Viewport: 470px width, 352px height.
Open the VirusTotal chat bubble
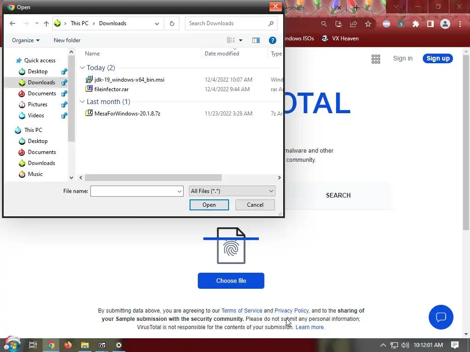tap(441, 317)
